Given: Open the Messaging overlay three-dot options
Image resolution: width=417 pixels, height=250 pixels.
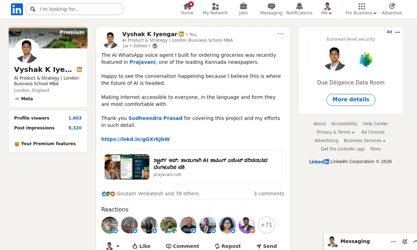Looking at the screenshot, I should click(393, 241).
